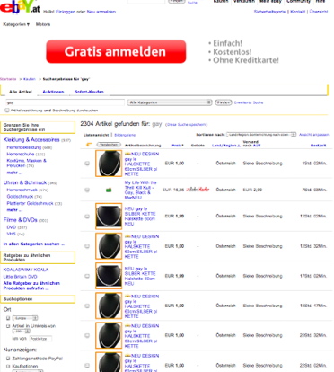Click Diese Suche speichern link

(x=186, y=124)
